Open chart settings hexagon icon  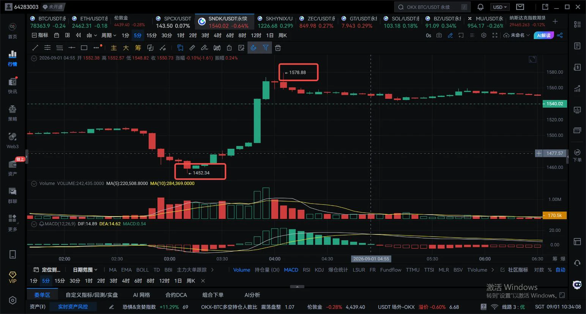[x=484, y=35]
